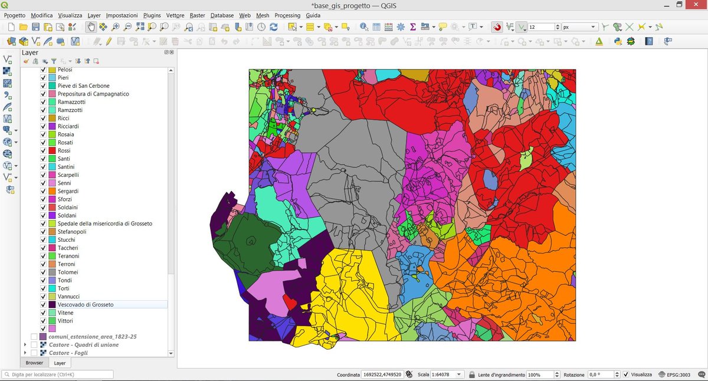708x381 pixels.
Task: Open the layer styling paintbrush icon
Action: point(27,61)
